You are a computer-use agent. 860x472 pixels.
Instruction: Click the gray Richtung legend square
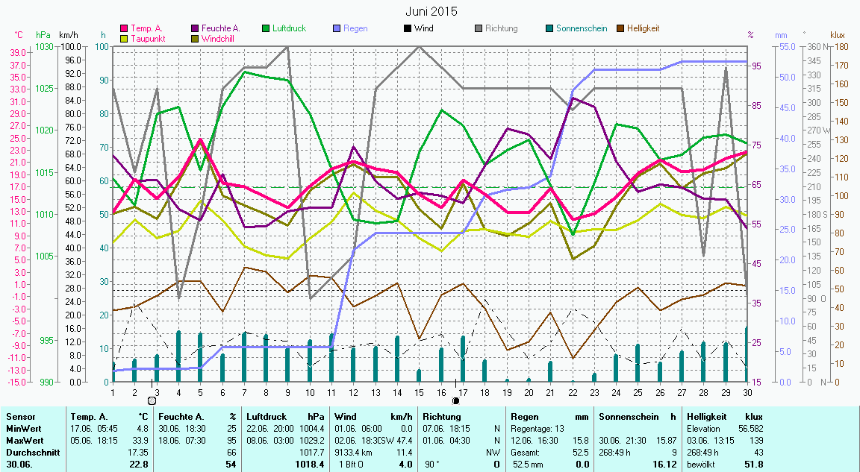click(479, 29)
